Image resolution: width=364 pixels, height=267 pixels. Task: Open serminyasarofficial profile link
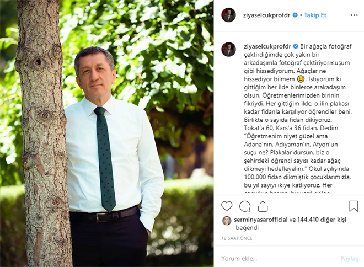pos(261,220)
